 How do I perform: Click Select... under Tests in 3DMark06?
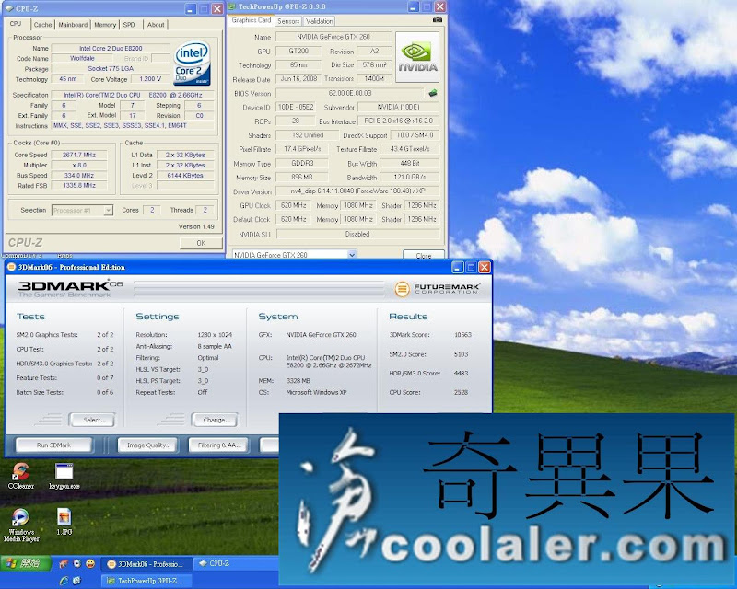tap(92, 420)
